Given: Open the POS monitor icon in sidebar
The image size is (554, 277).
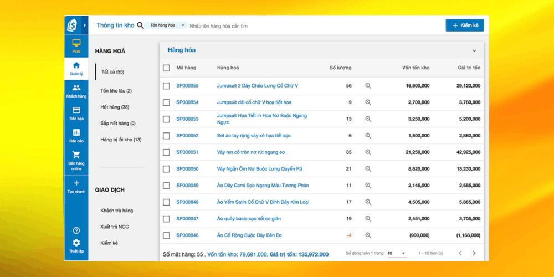Looking at the screenshot, I should pyautogui.click(x=76, y=44).
